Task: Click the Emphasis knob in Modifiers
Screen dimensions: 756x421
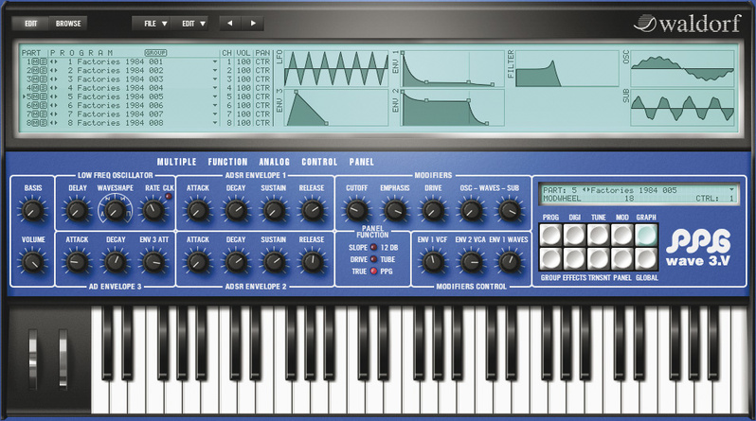Action: pyautogui.click(x=395, y=210)
